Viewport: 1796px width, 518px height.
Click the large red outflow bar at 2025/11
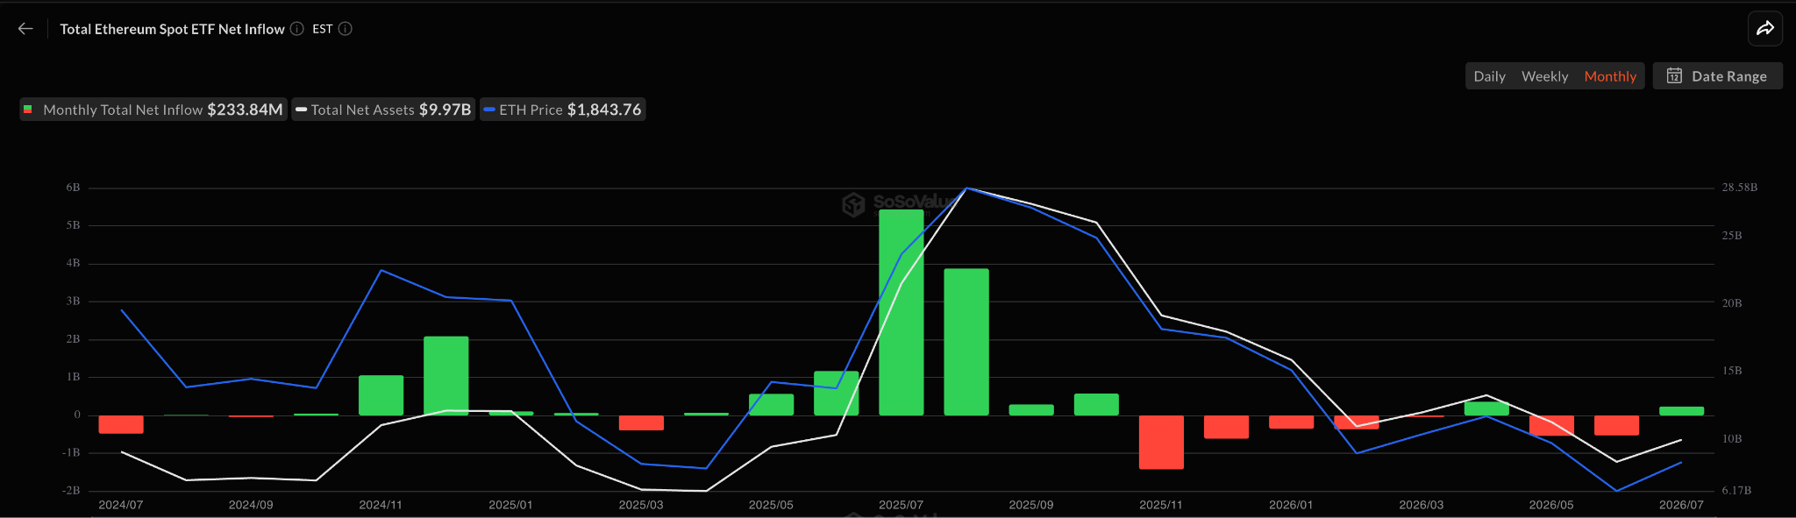click(1161, 442)
